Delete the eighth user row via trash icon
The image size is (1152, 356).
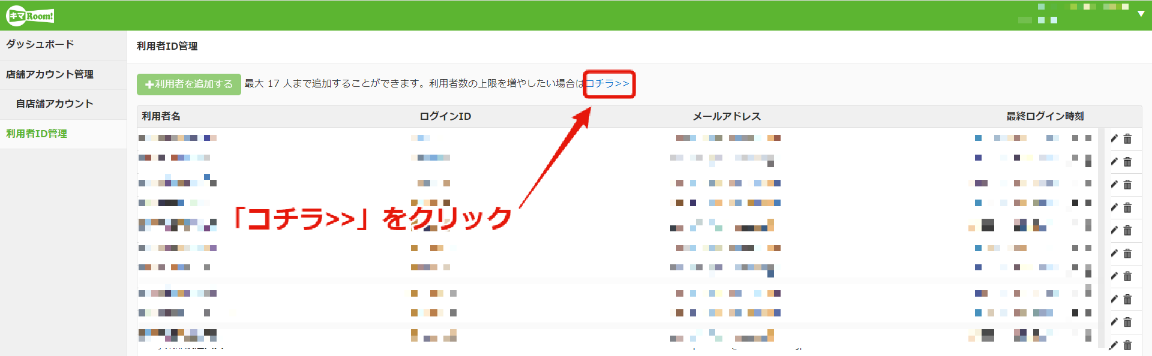pyautogui.click(x=1127, y=299)
